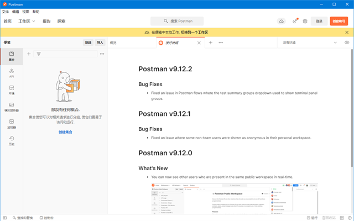The height and width of the screenshot is (221, 354).
Task: Close the 发行说明 release notes tab
Action: [x=199, y=43]
